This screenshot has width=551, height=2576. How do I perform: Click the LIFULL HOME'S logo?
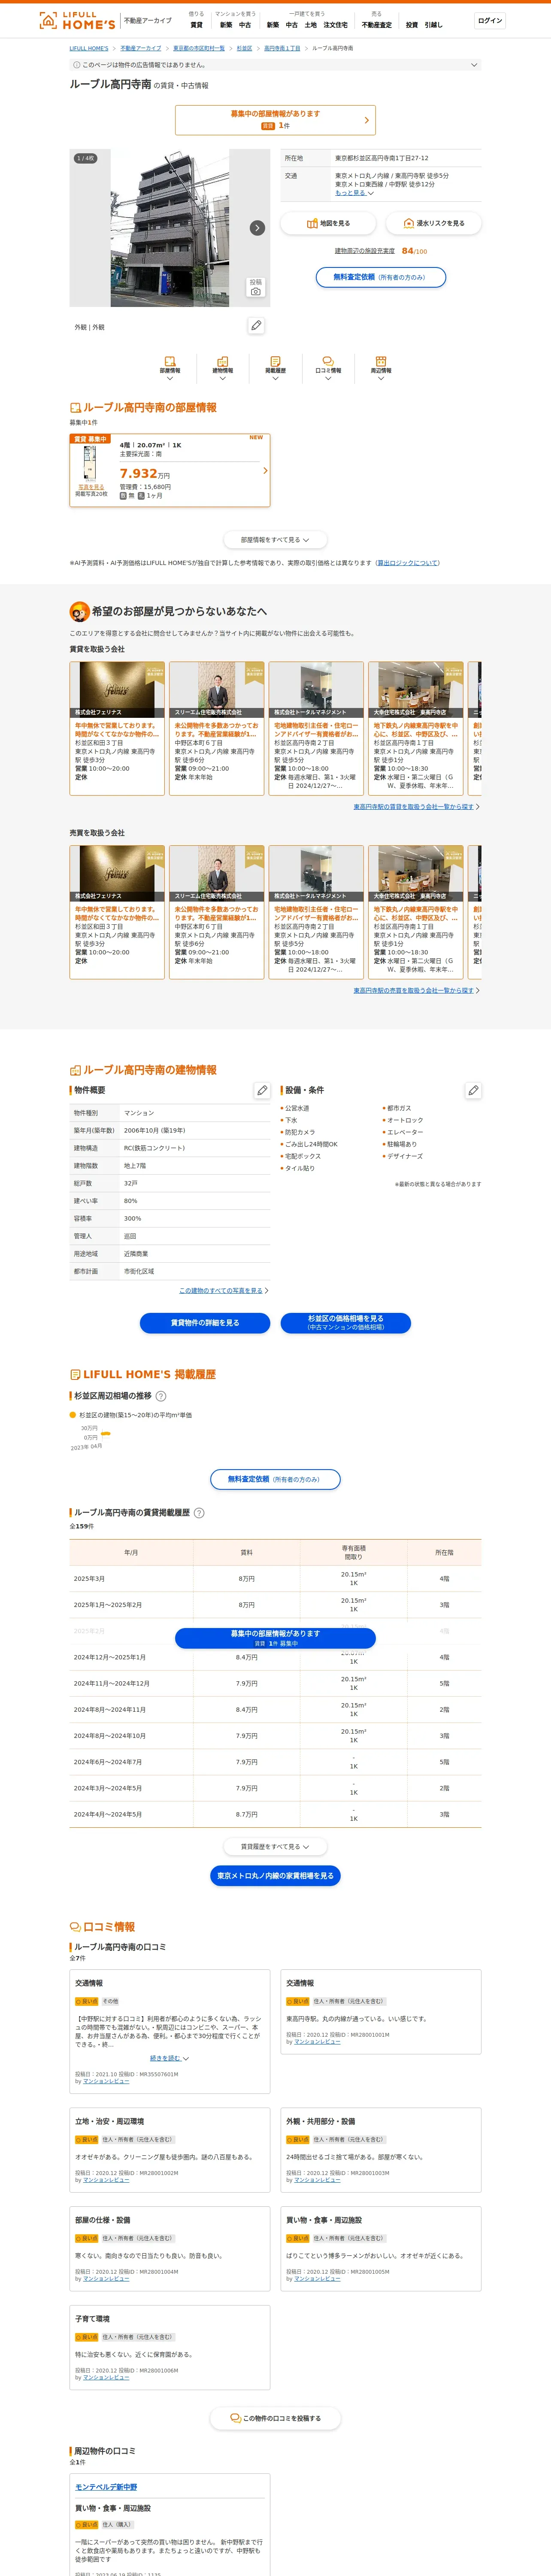click(77, 20)
